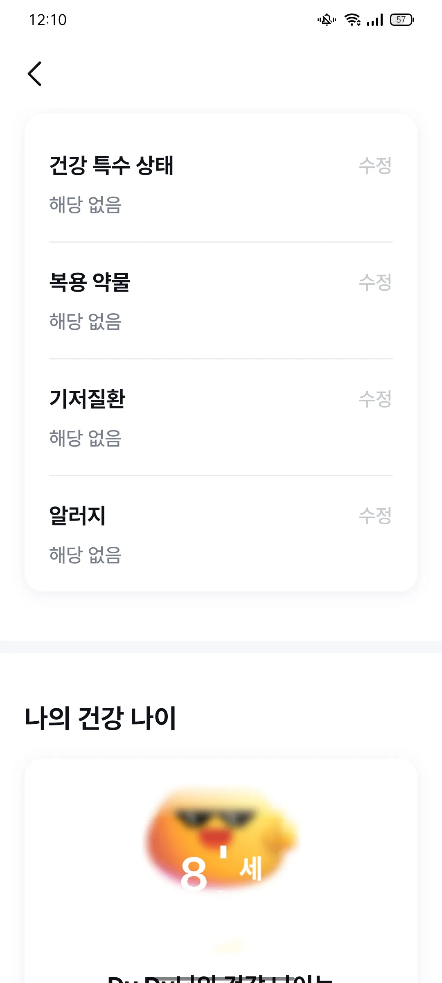Tap 해당 없음 under 건강 특수 상태

pyautogui.click(x=86, y=205)
